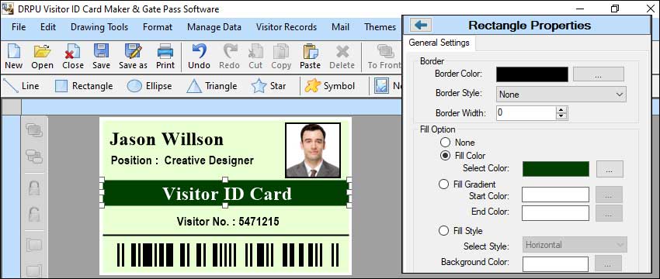Select the Visitor No. : 5471215 text
Screen dimensions: 660x279
point(228,222)
